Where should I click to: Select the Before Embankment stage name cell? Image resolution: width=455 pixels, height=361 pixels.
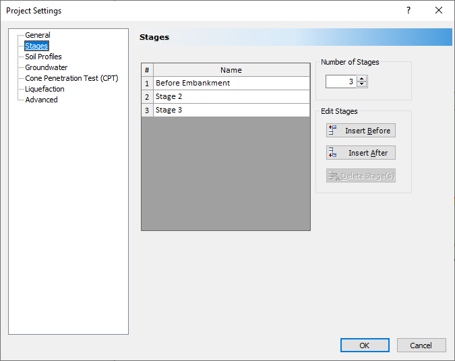pos(231,83)
